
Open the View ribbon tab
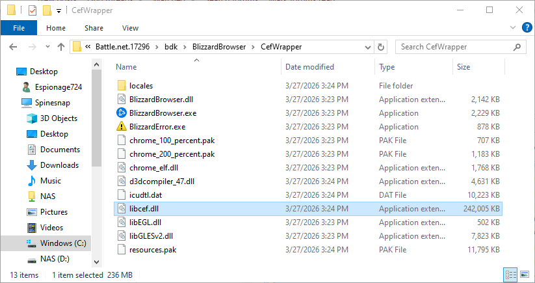[130, 28]
